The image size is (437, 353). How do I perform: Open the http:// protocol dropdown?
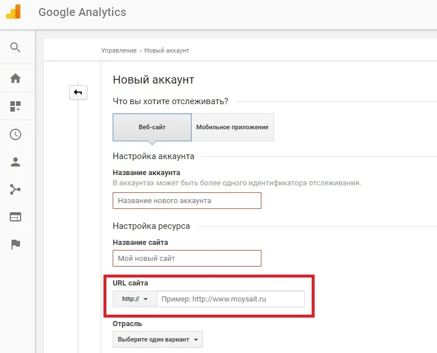pos(135,299)
